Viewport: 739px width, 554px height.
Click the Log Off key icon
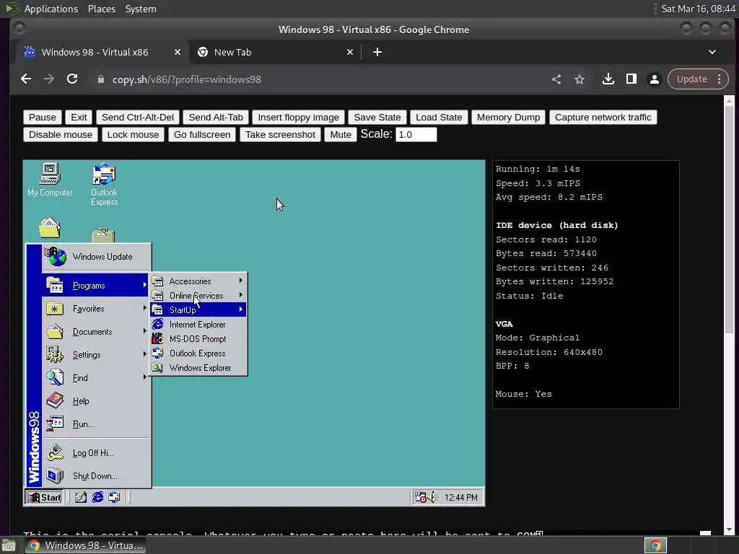[x=55, y=453]
